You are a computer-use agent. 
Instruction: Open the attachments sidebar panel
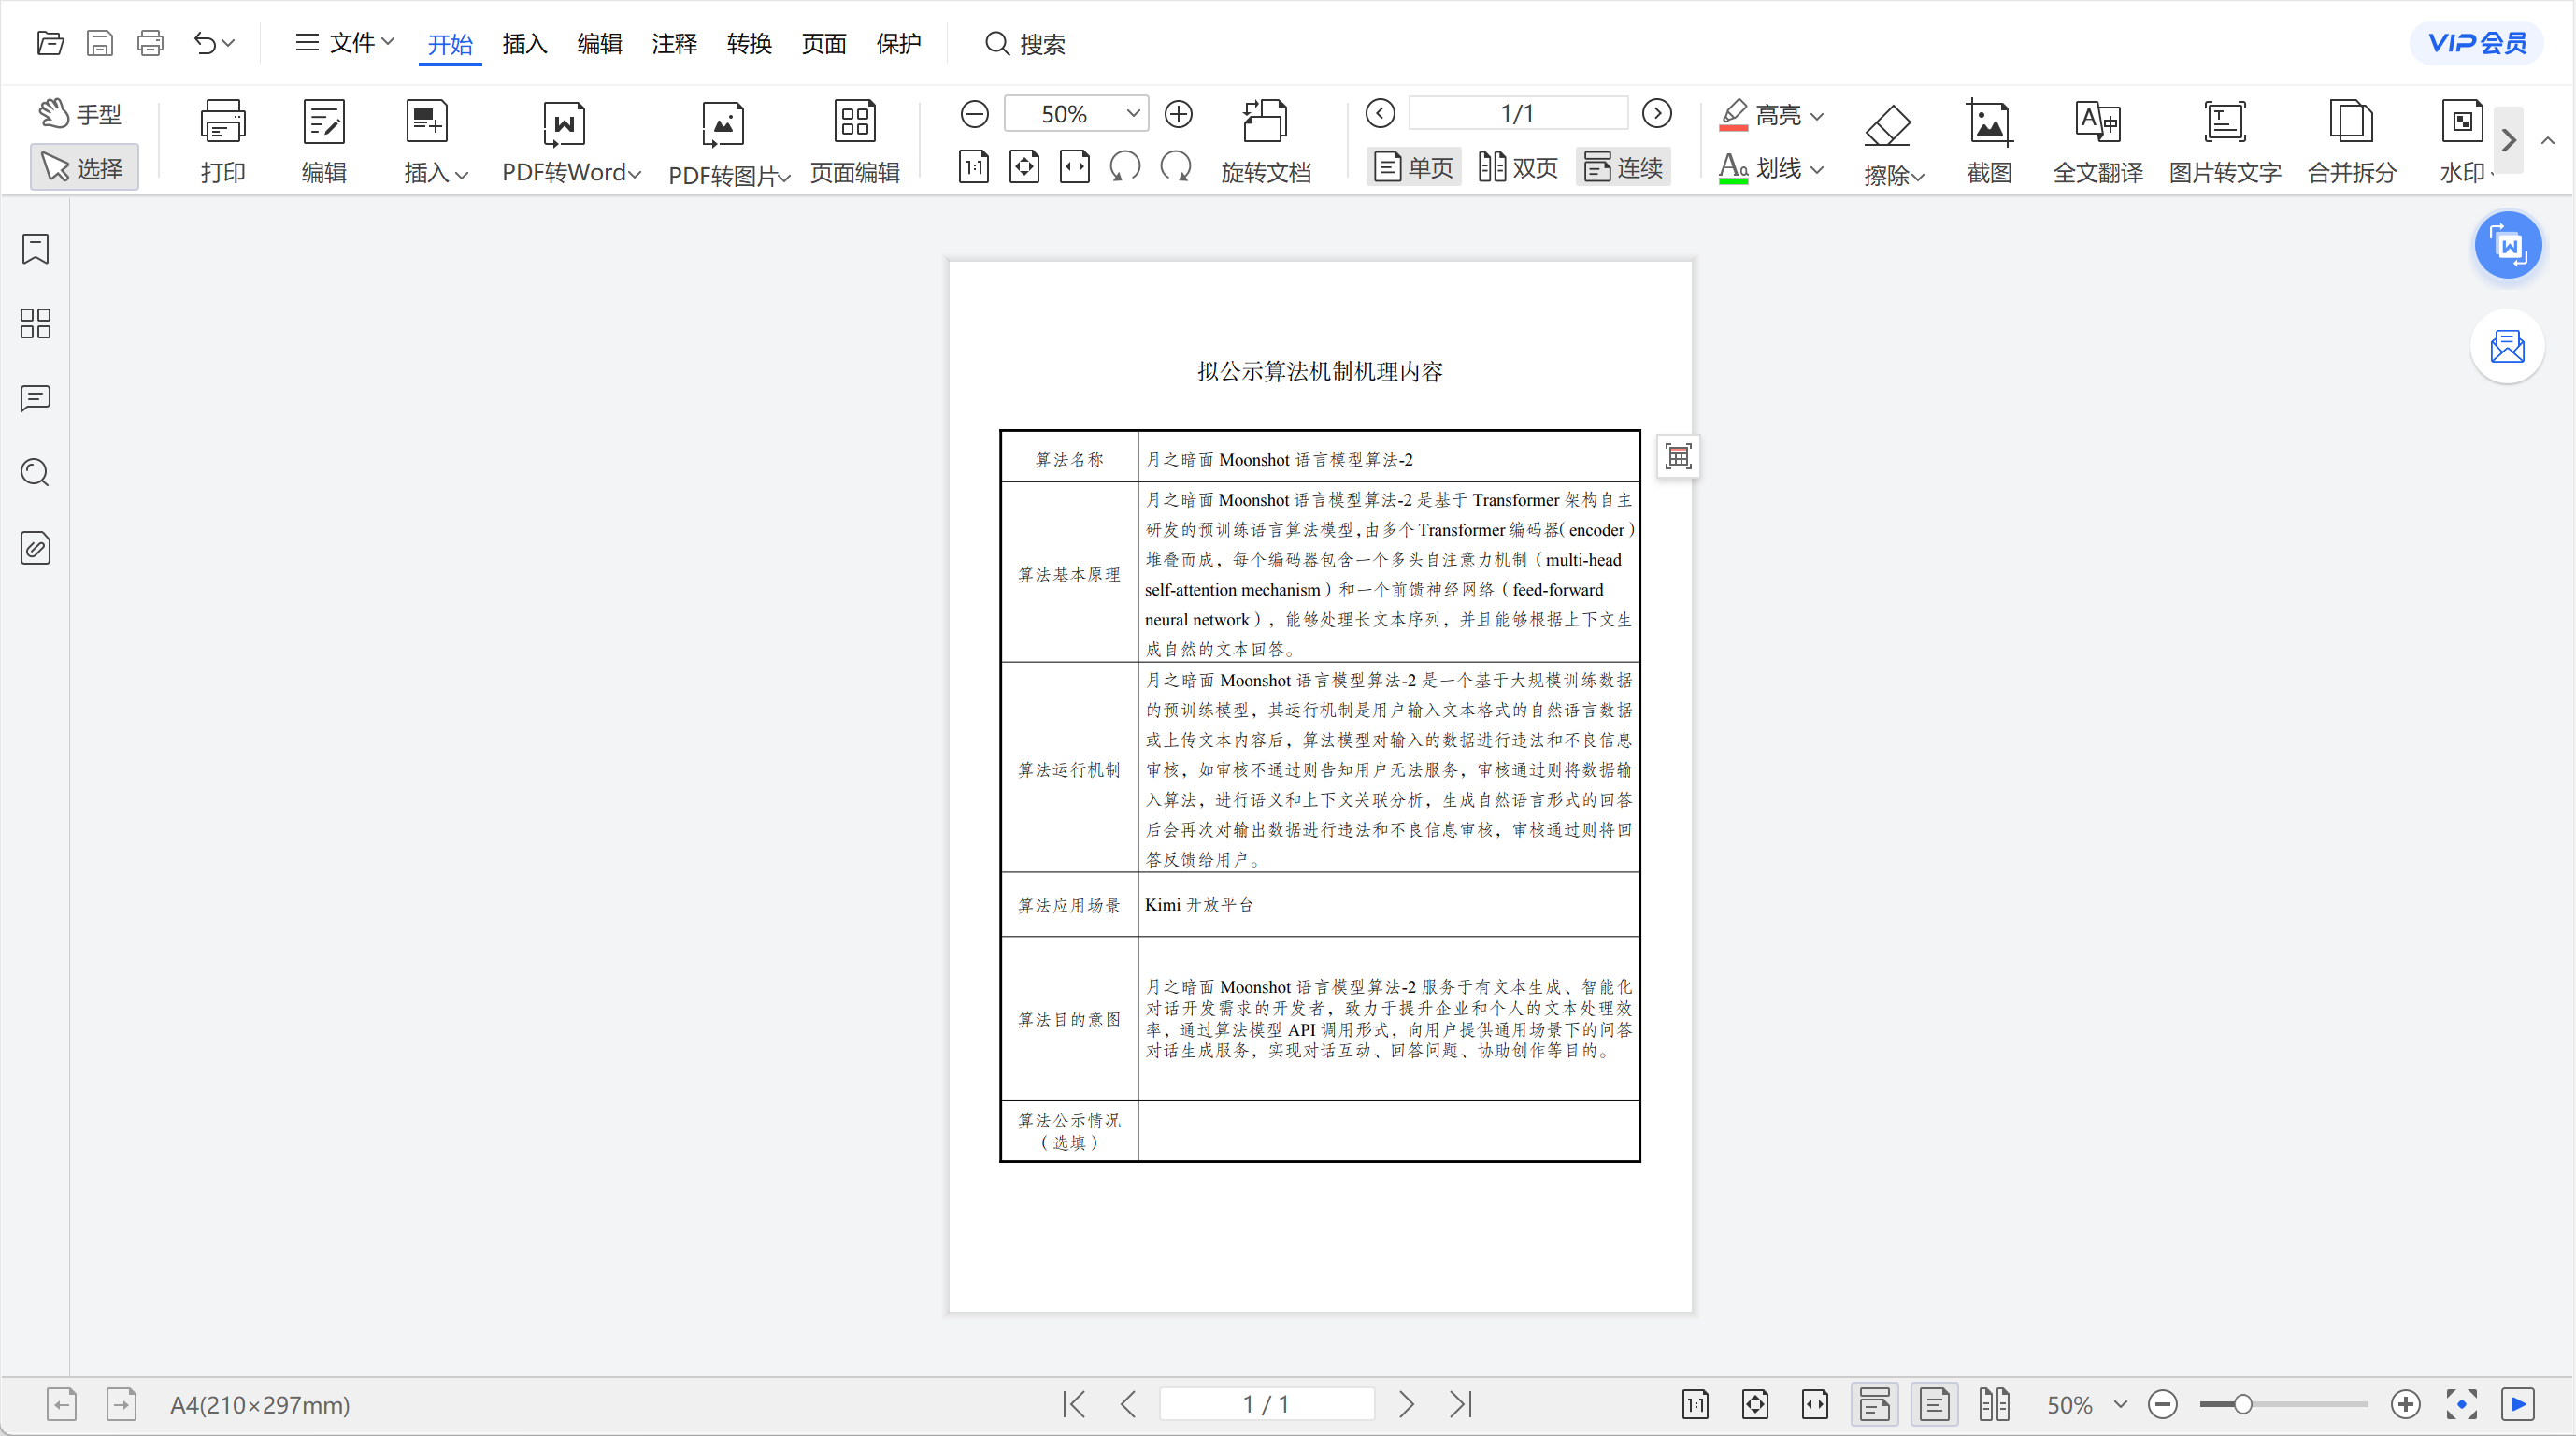pos(35,547)
